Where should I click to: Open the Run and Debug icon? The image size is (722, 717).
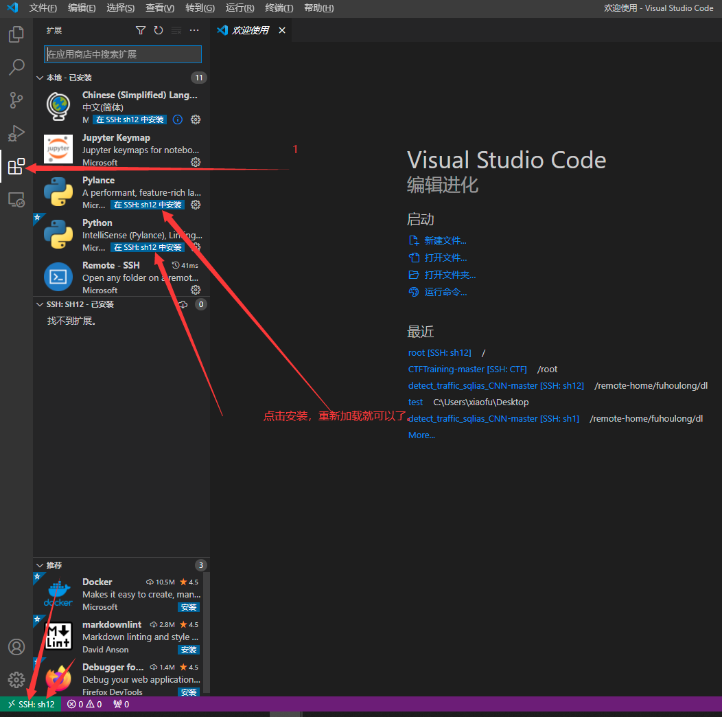point(16,133)
